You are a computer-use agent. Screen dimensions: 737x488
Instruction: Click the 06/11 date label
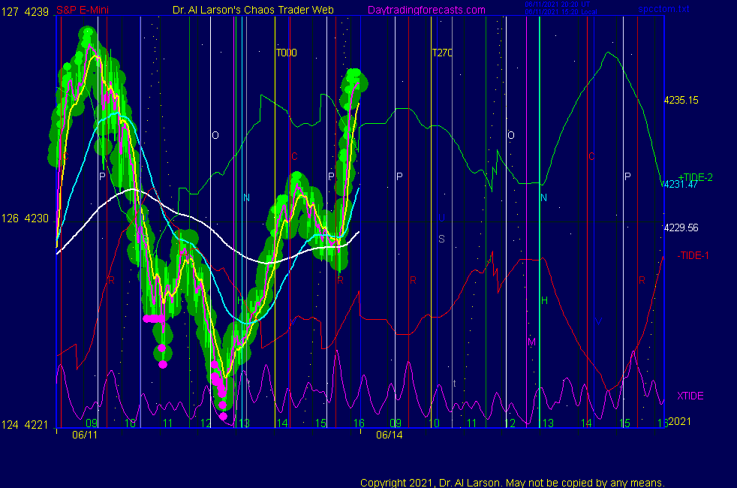[x=84, y=435]
